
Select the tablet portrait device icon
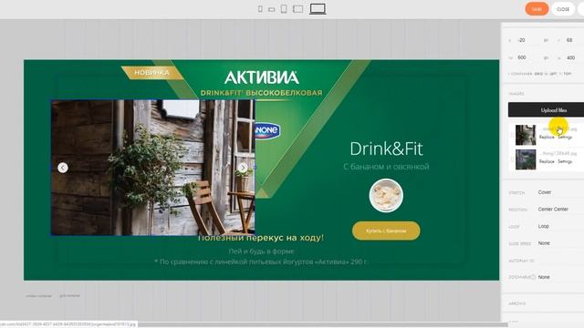(284, 9)
